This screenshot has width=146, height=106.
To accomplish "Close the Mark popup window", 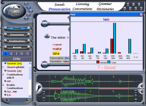I will click(x=141, y=14).
